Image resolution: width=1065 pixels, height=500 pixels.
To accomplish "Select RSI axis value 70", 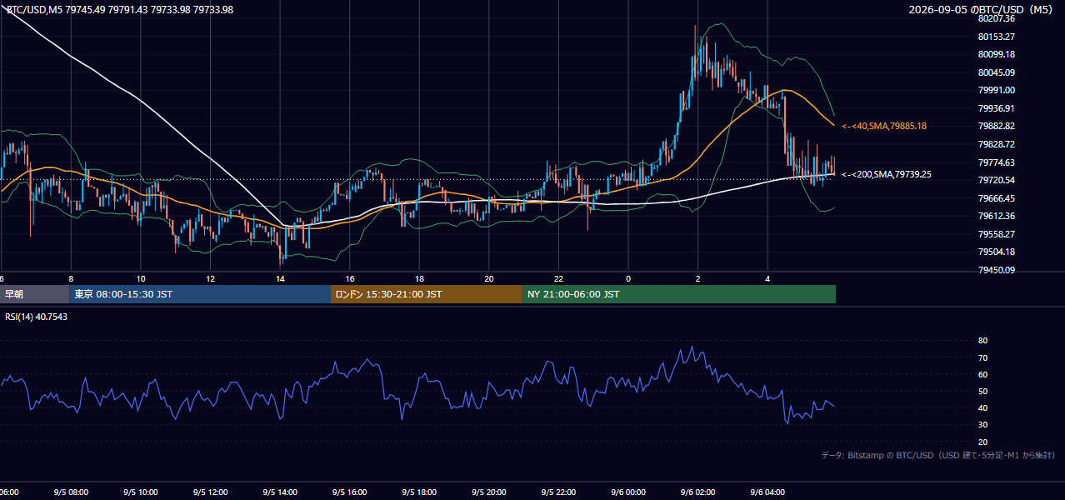I will click(982, 357).
